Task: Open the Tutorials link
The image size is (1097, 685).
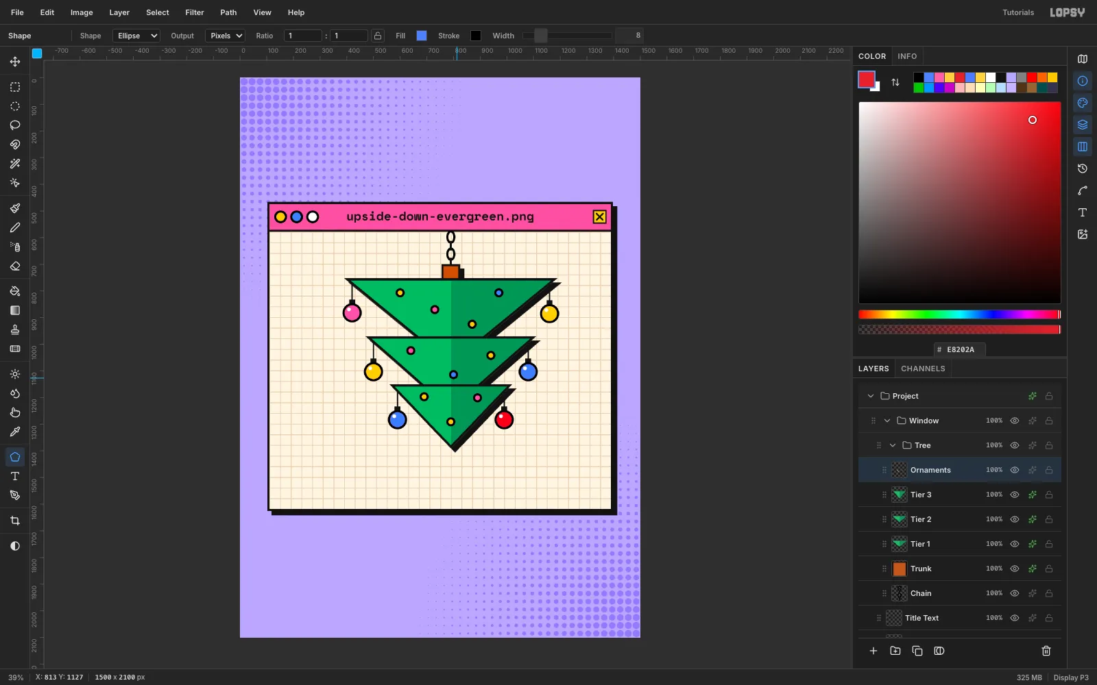Action: [x=1018, y=12]
